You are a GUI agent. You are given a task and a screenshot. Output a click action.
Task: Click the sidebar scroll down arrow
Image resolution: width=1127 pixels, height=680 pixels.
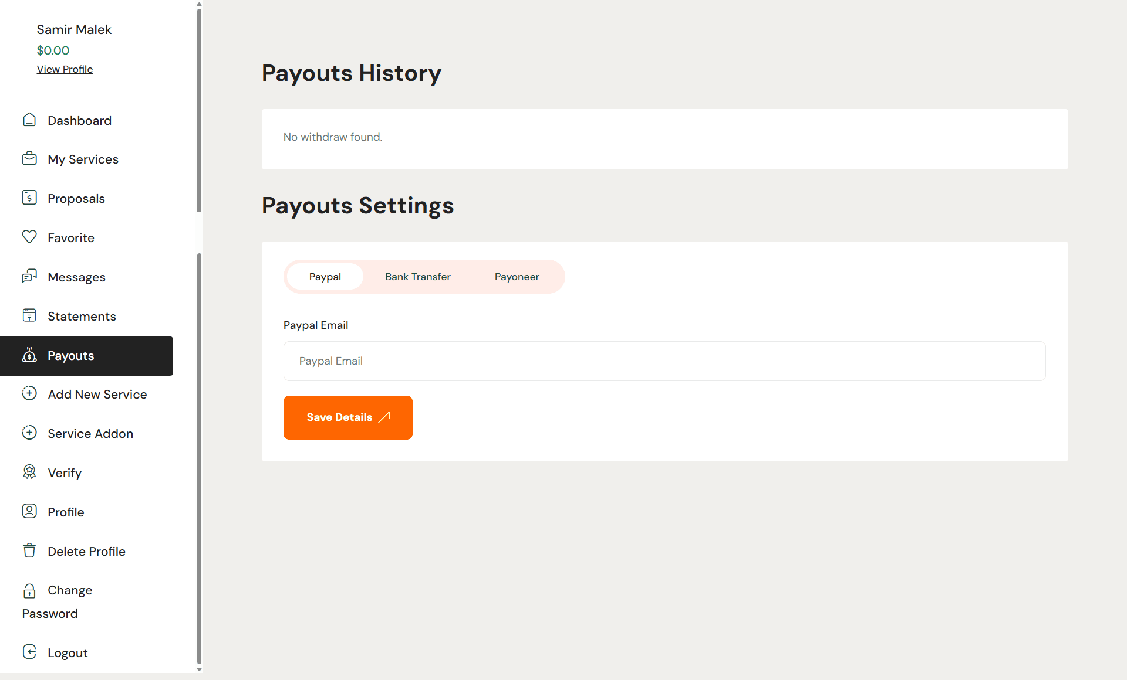pos(200,669)
